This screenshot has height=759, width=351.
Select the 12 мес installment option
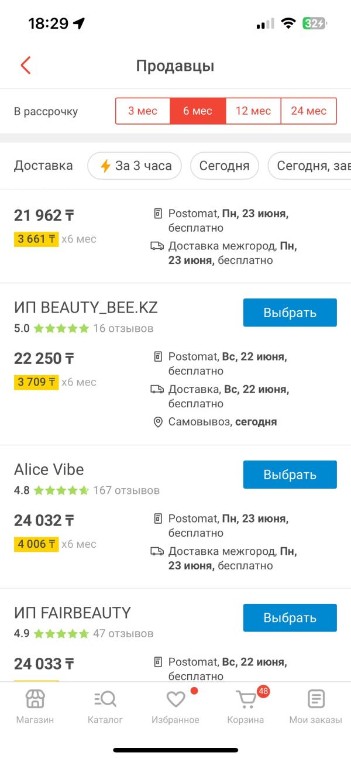(253, 111)
